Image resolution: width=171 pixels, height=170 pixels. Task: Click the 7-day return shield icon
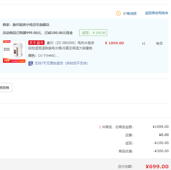31,64
